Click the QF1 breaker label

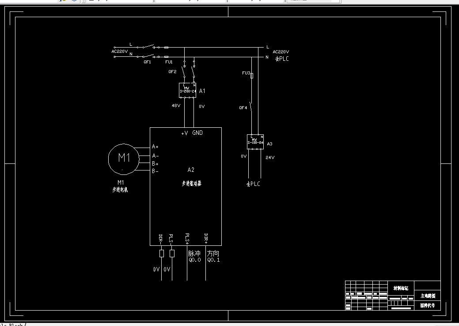147,62
